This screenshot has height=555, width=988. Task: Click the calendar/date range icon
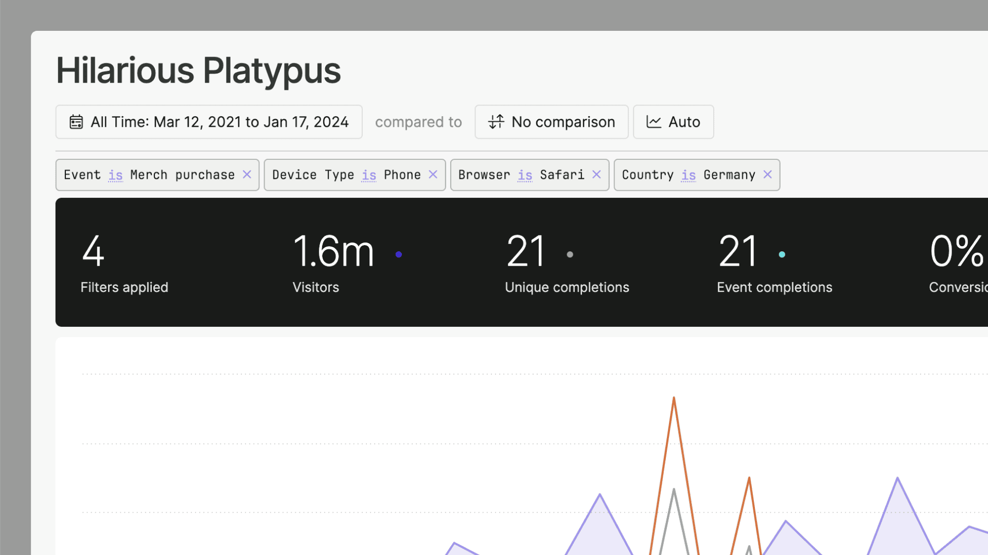[75, 122]
